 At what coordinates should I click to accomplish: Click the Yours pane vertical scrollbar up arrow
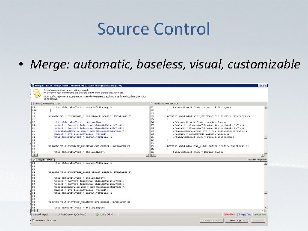pos(266,107)
